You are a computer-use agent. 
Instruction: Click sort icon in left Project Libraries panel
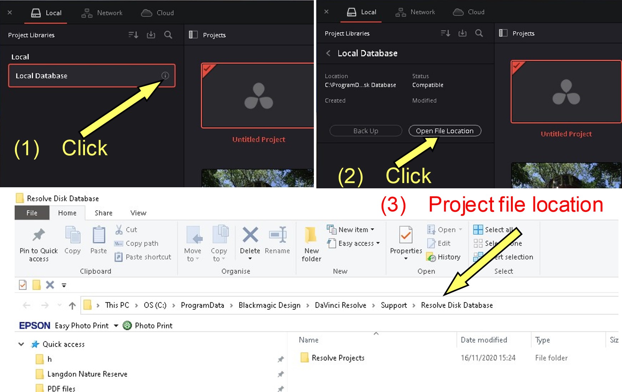click(133, 35)
